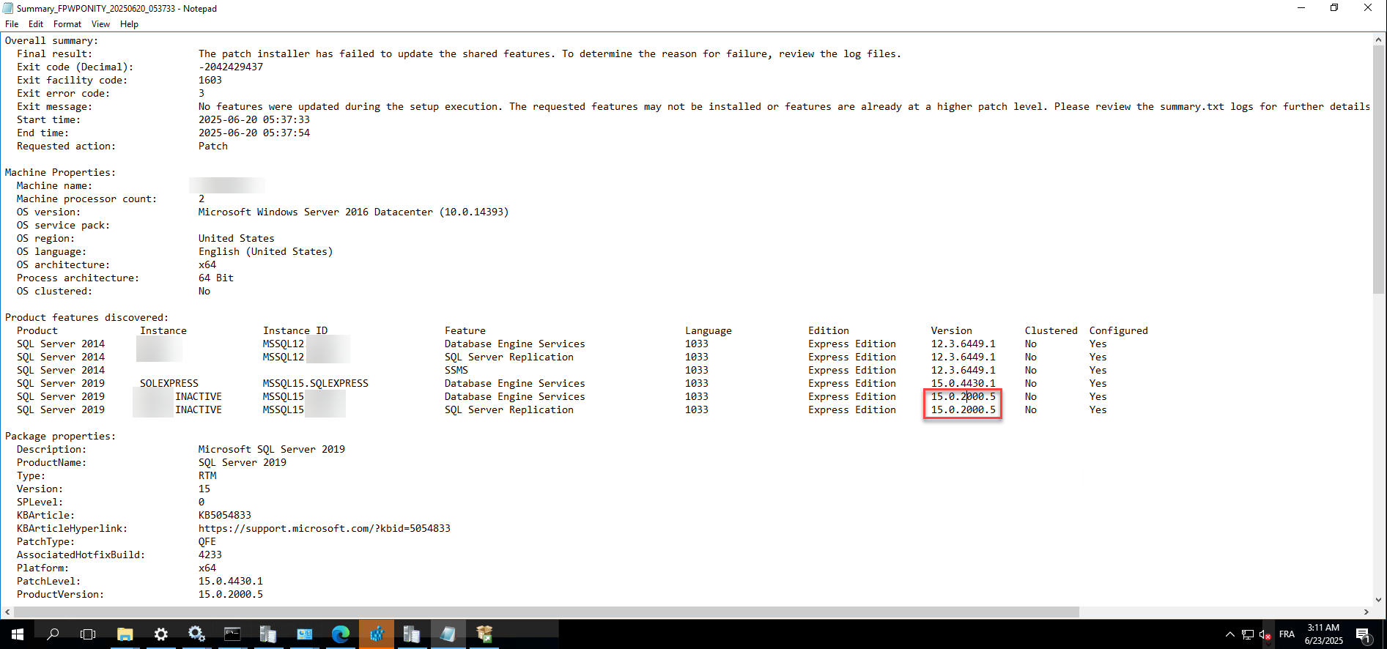The width and height of the screenshot is (1387, 649).
Task: Open the Format menu
Action: click(x=67, y=24)
